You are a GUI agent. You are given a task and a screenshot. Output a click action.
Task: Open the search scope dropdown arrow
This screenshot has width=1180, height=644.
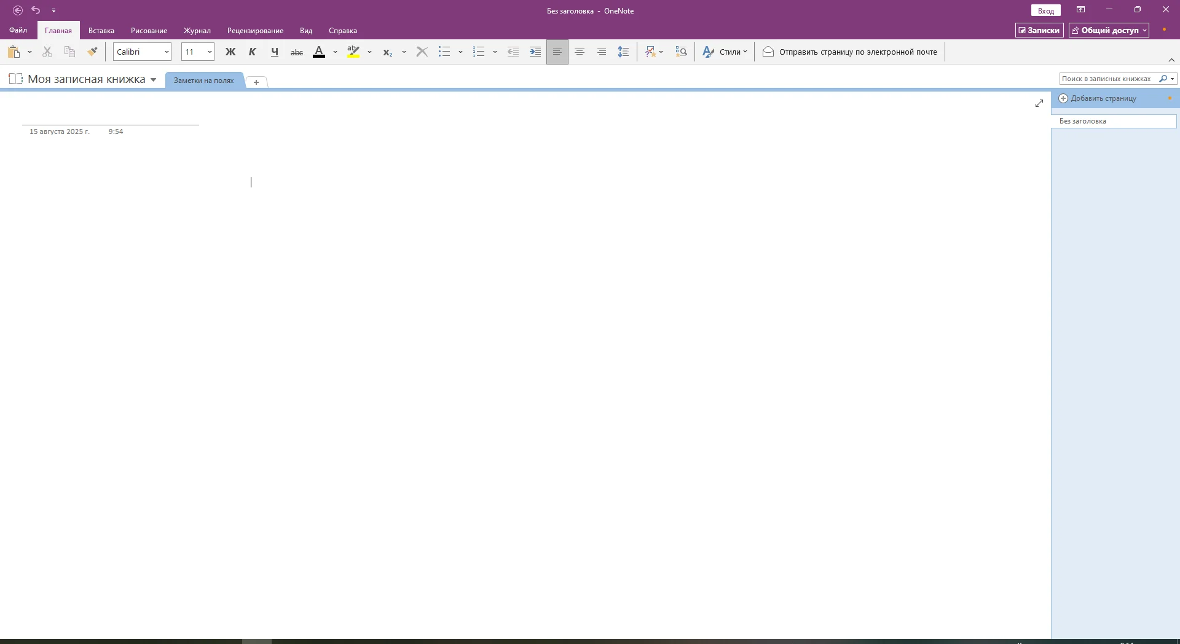coord(1173,79)
